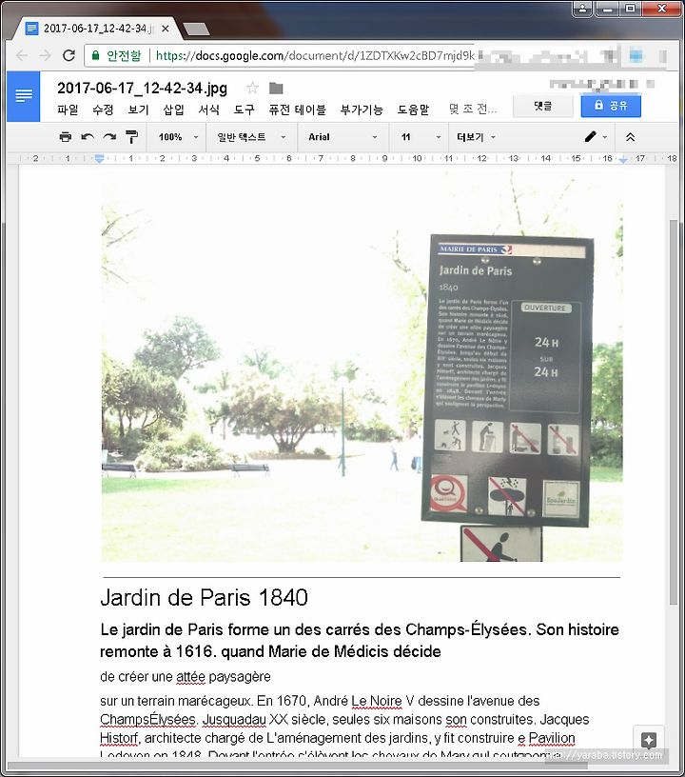Reload the page with refresh icon

(x=68, y=55)
